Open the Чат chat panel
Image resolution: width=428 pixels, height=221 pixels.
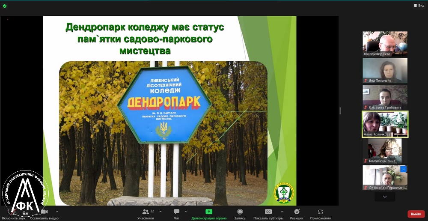tap(177, 215)
